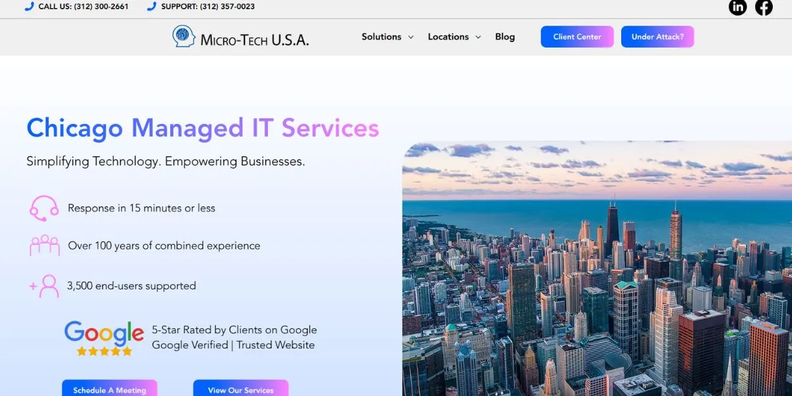
Task: Open Micro-Tech's LinkedIn page icon
Action: tap(737, 7)
